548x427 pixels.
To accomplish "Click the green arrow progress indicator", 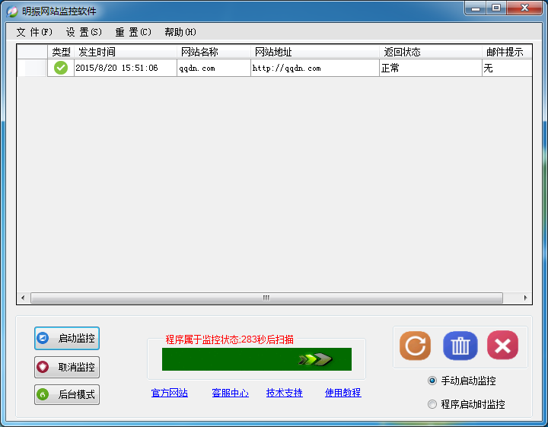I will tap(316, 359).
